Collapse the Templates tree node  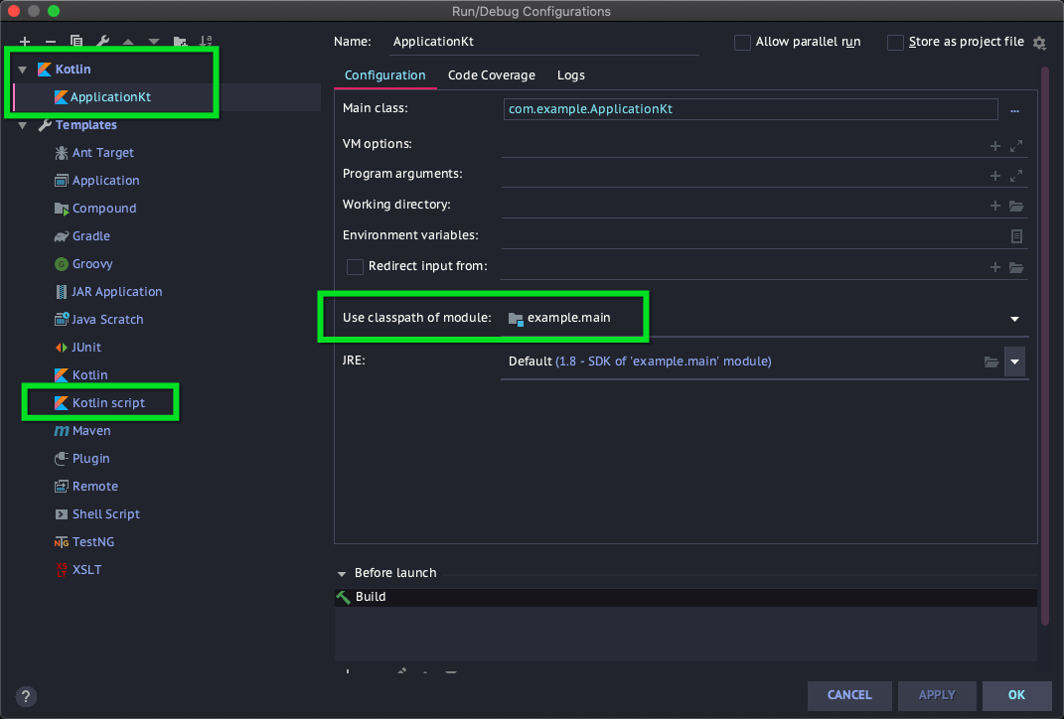pos(23,125)
